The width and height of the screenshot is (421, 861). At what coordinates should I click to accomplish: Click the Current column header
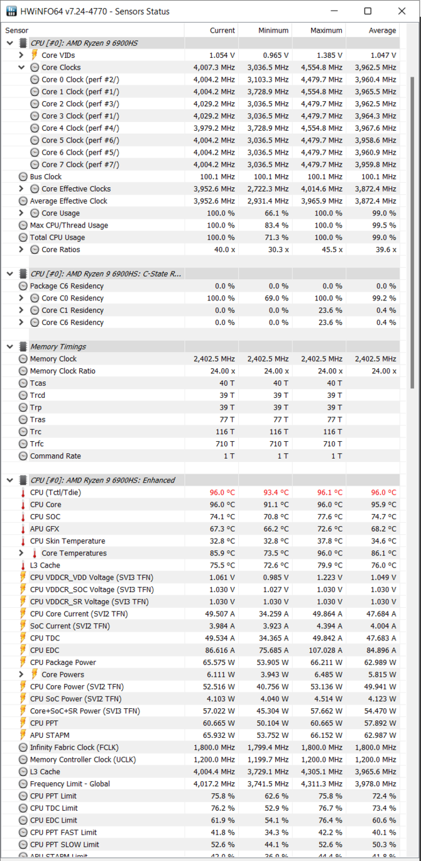coord(212,30)
